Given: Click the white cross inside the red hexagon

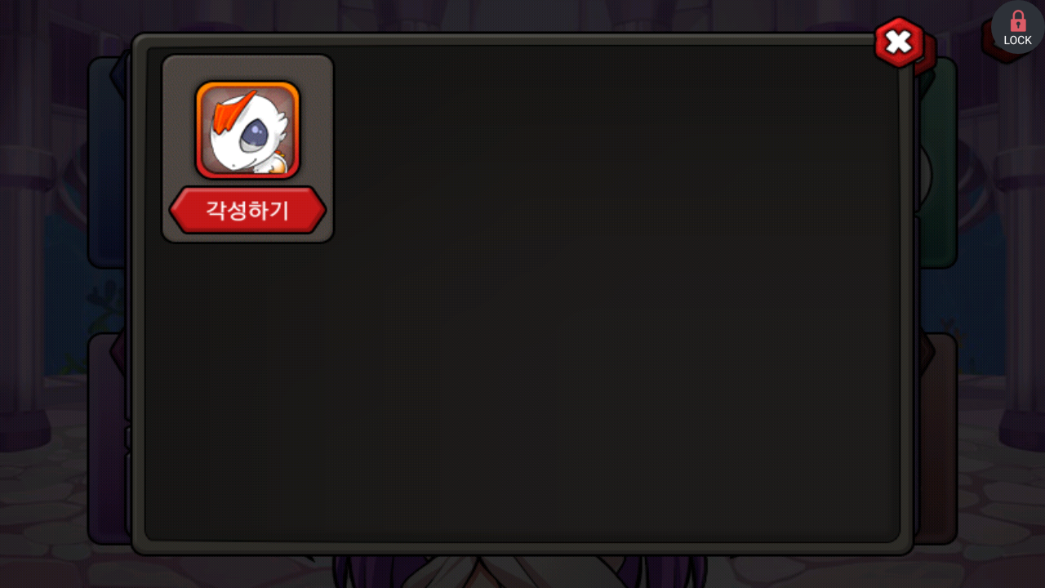Looking at the screenshot, I should click(899, 42).
